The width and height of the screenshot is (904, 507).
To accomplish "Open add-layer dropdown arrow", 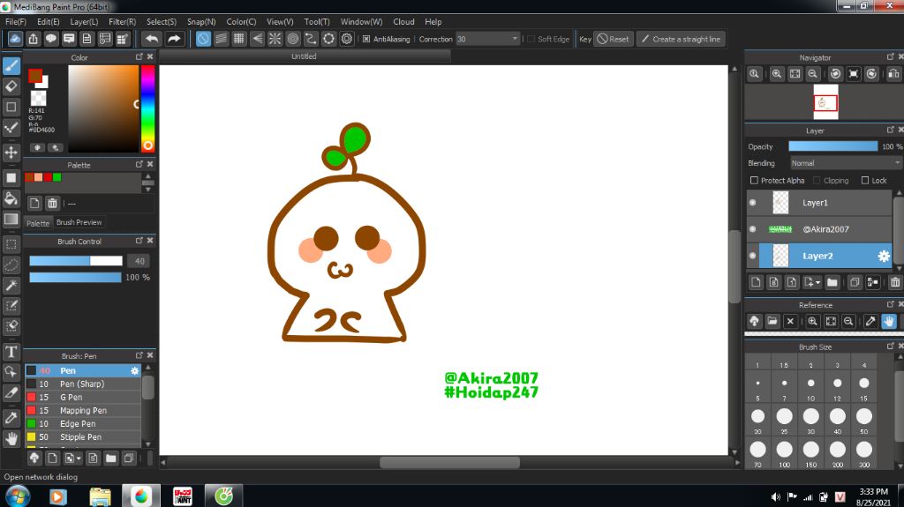I will [817, 283].
